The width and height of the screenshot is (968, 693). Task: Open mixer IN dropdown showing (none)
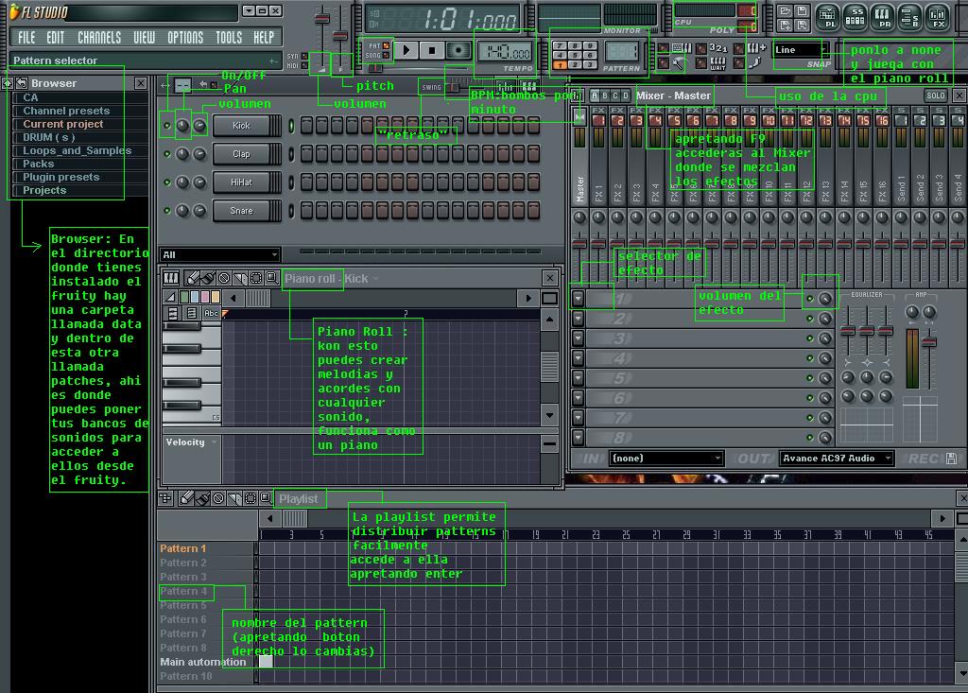(666, 459)
